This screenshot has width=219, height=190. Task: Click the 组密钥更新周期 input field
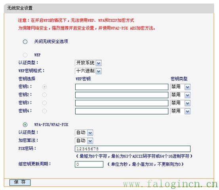pyautogui.click(x=89, y=164)
